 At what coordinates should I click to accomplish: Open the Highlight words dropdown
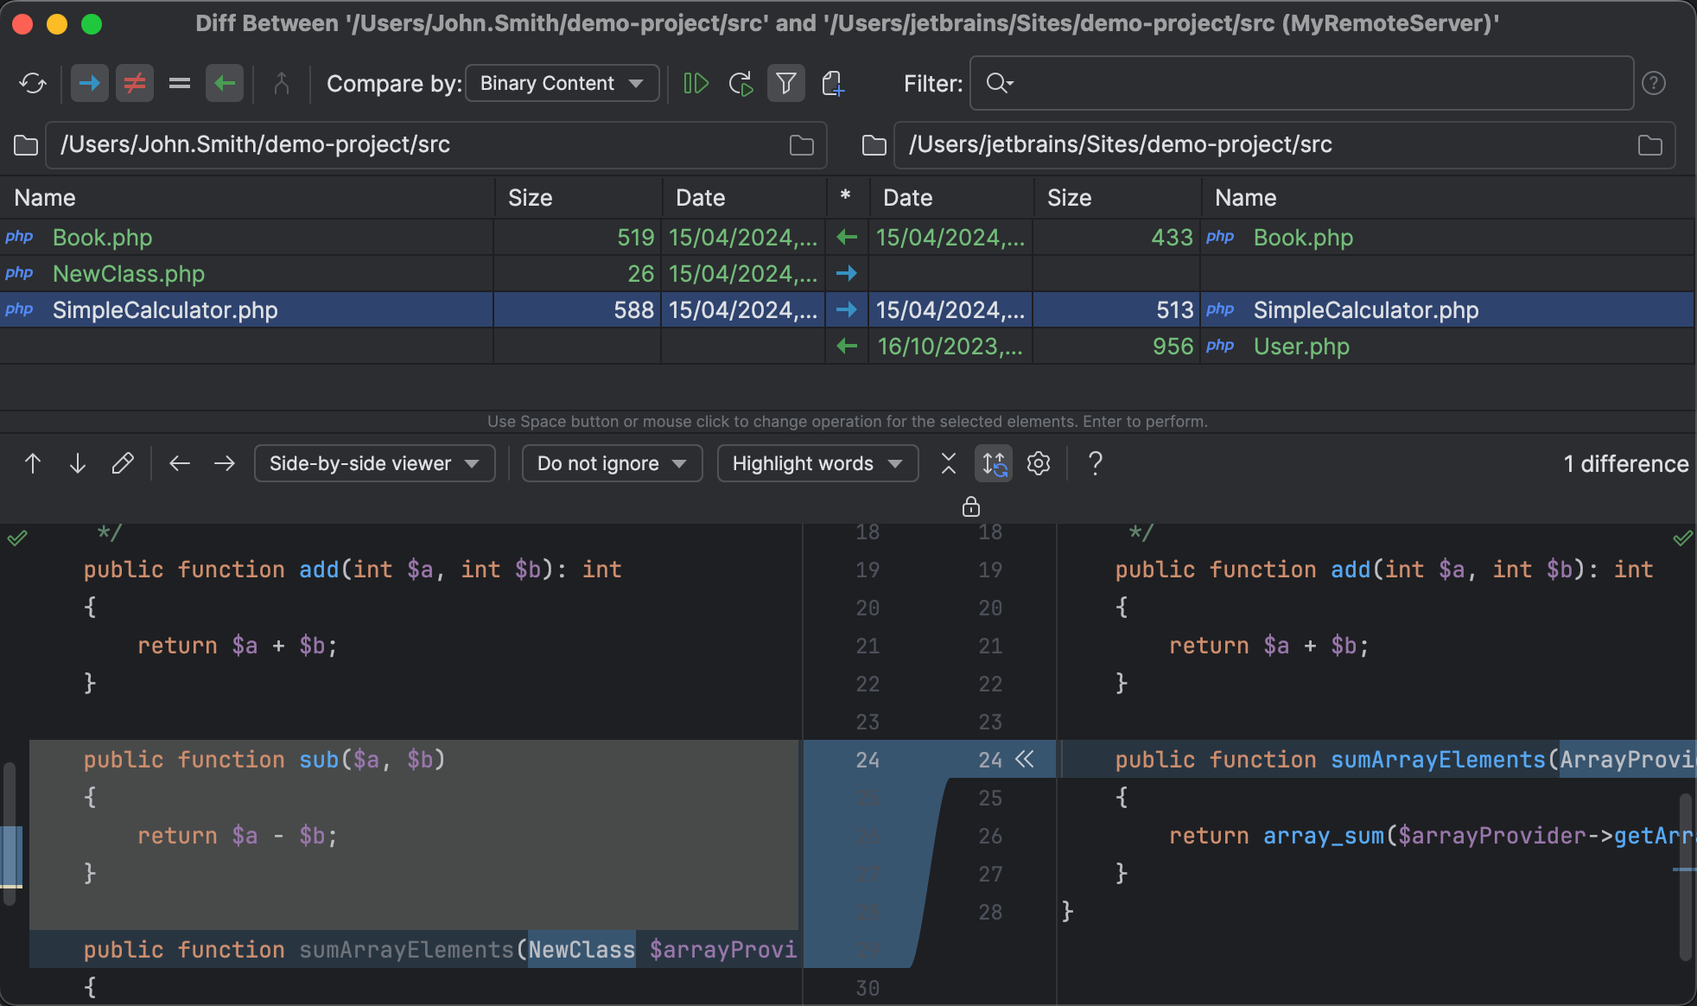817,463
